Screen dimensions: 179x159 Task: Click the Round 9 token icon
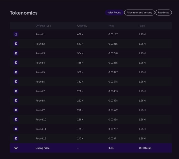pos(16,110)
